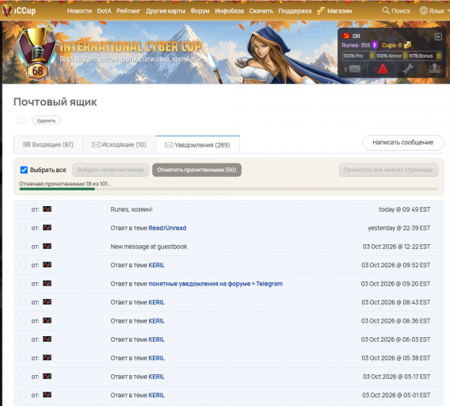Click the green mark-as-read progress bar

(57, 189)
